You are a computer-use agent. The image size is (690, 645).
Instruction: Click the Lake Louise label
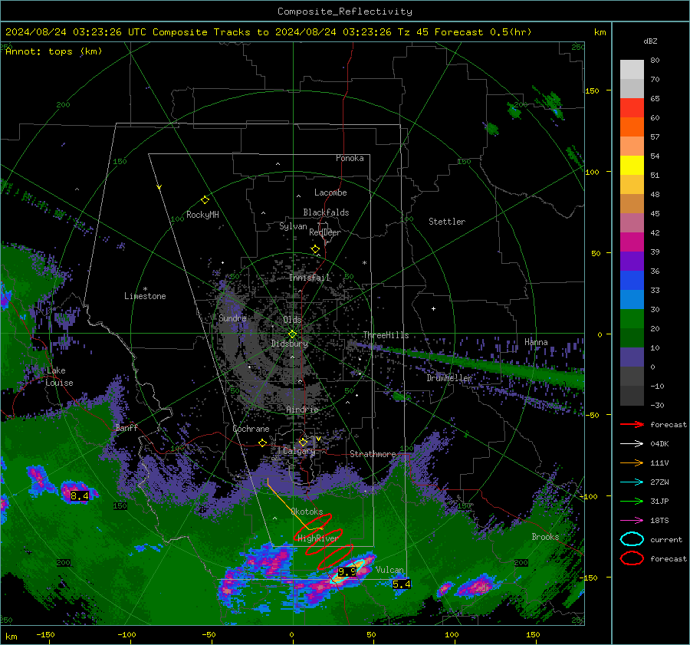pyautogui.click(x=59, y=377)
